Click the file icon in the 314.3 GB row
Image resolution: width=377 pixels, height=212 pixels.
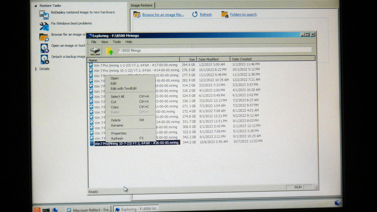pyautogui.click(x=91, y=86)
